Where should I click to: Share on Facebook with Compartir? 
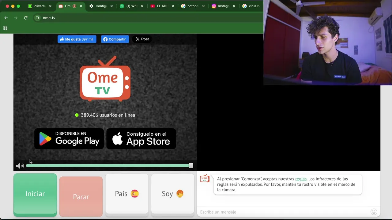point(115,39)
